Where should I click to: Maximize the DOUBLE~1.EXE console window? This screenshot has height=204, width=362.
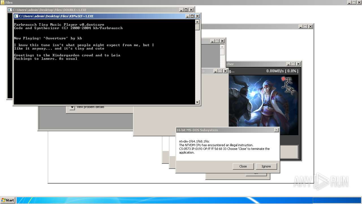(186, 10)
